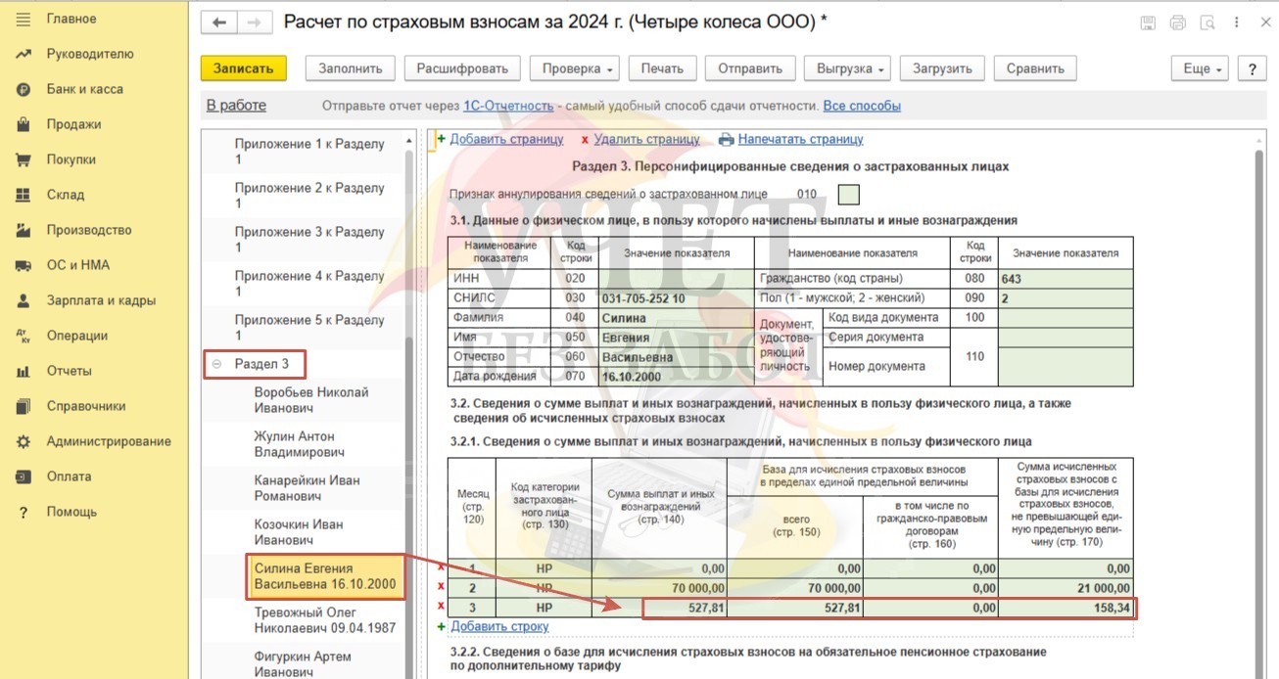Open the Администрирование sidebar section
This screenshot has height=679, width=1279.
click(109, 441)
